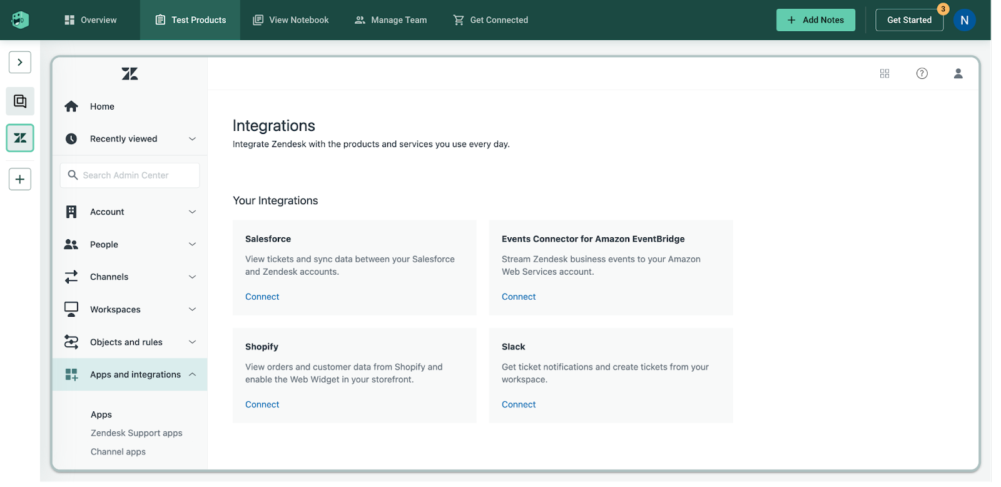Screen dimensions: 1001x487
Task: Click the stacked windows icon in left rail
Action: (20, 101)
